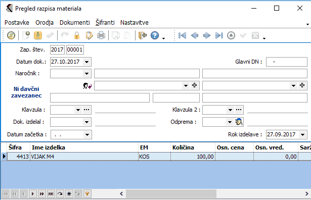
Task: Click the Osn. vred. cell showing 0,00
Action: [x=276, y=157]
